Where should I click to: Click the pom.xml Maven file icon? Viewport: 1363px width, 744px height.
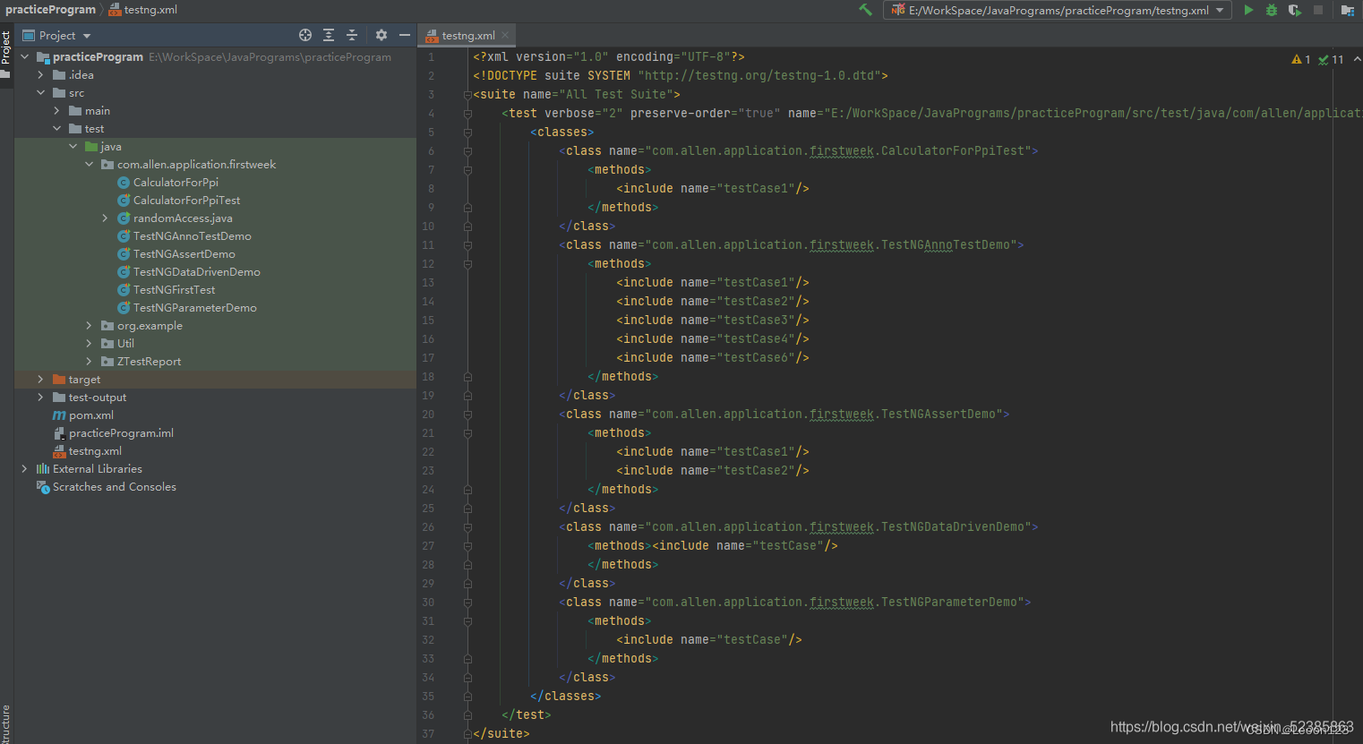59,415
